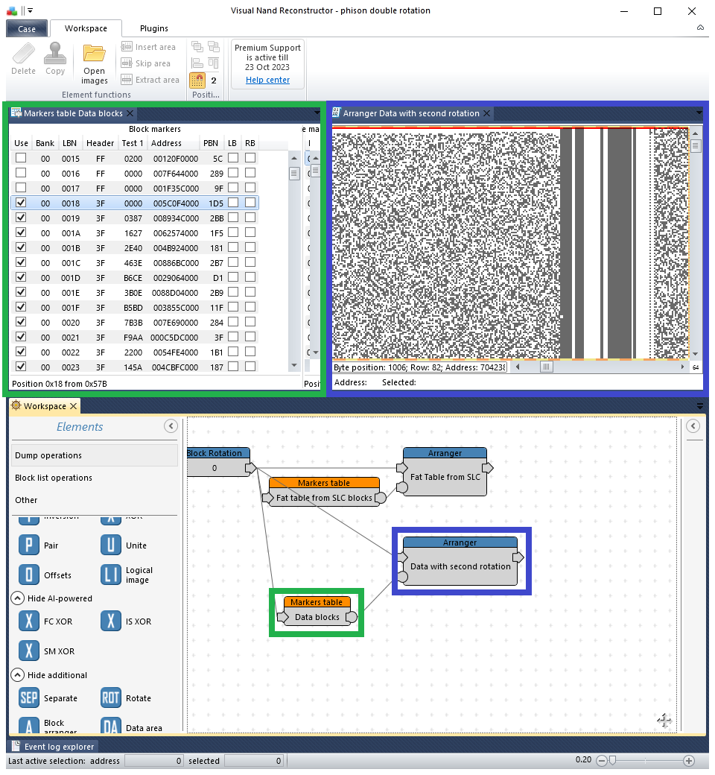Add the Block arranger element icon
This screenshot has width=715, height=775.
[x=29, y=725]
